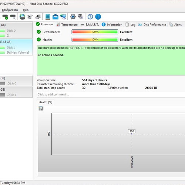The height and width of the screenshot is (185, 185).
Task: Click the two-drives toolbar icon
Action: point(30,17)
